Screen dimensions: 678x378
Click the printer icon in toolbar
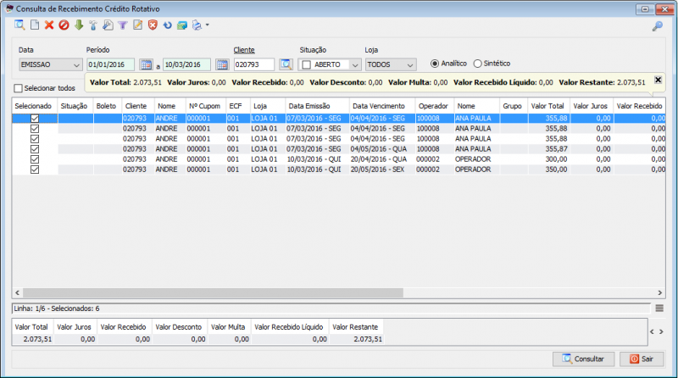(x=197, y=25)
